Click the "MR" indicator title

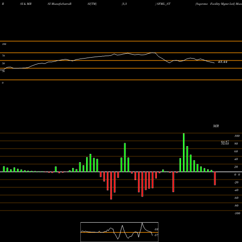(216, 126)
